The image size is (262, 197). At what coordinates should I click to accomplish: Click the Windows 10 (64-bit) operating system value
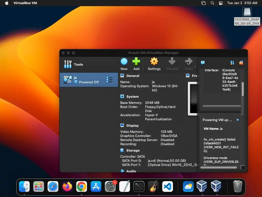coord(165,88)
